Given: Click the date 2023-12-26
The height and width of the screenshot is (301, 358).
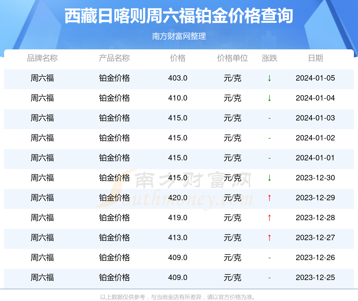Looking at the screenshot, I should [315, 258].
